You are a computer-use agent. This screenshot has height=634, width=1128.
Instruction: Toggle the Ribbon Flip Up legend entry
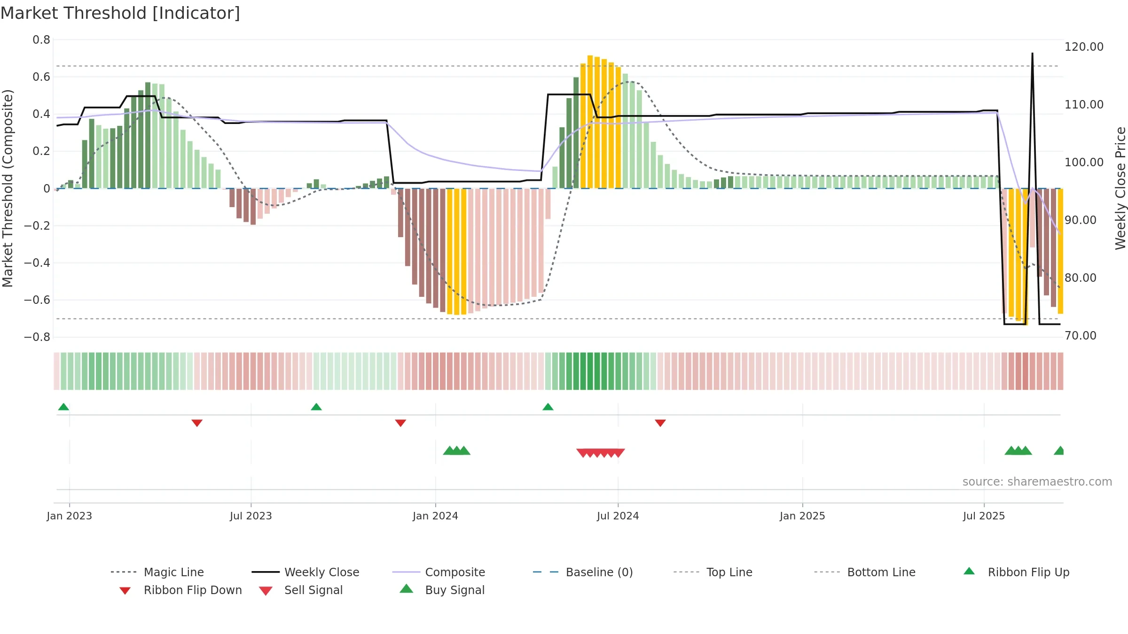tap(1017, 572)
